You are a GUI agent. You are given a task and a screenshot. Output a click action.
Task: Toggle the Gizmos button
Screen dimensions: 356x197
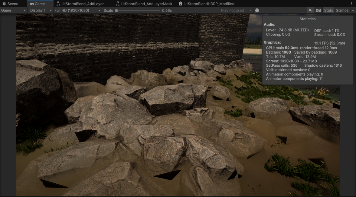point(342,10)
